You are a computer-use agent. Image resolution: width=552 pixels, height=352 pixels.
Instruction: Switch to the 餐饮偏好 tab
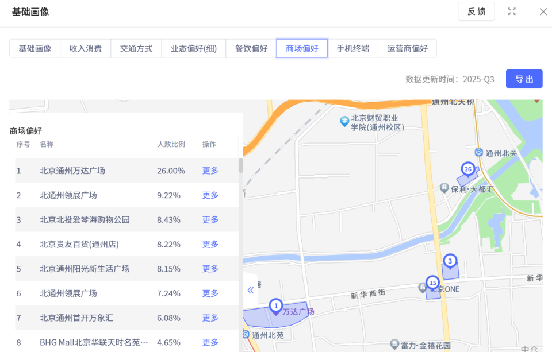tap(250, 48)
